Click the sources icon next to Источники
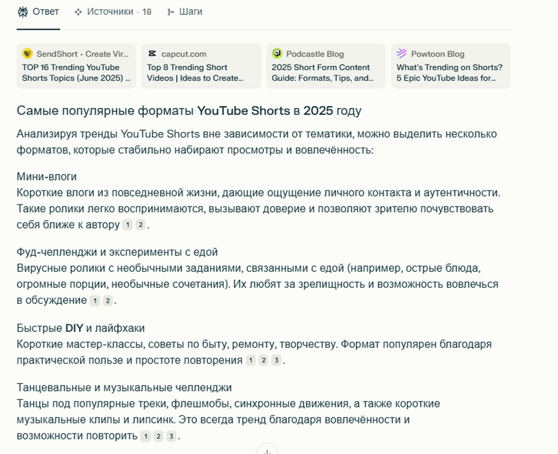558x454 pixels. click(78, 12)
